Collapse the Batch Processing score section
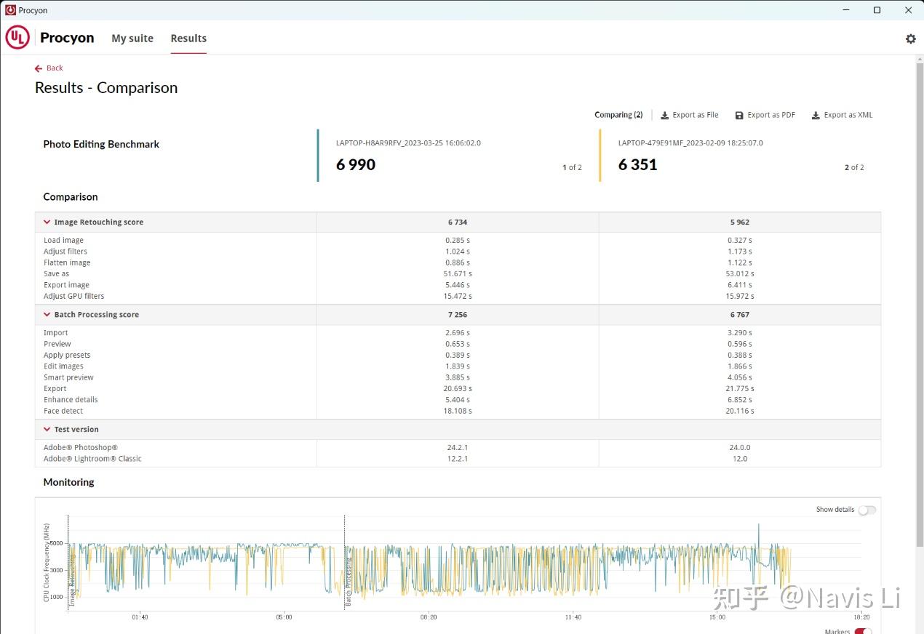 [x=47, y=315]
